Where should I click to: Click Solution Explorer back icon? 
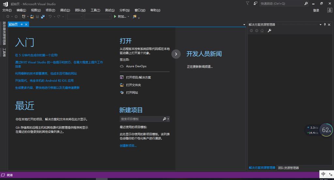[x=251, y=31]
